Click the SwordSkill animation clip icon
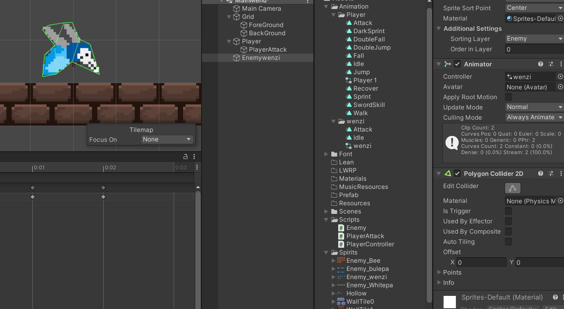Viewport: 564px width, 309px height. 349,105
